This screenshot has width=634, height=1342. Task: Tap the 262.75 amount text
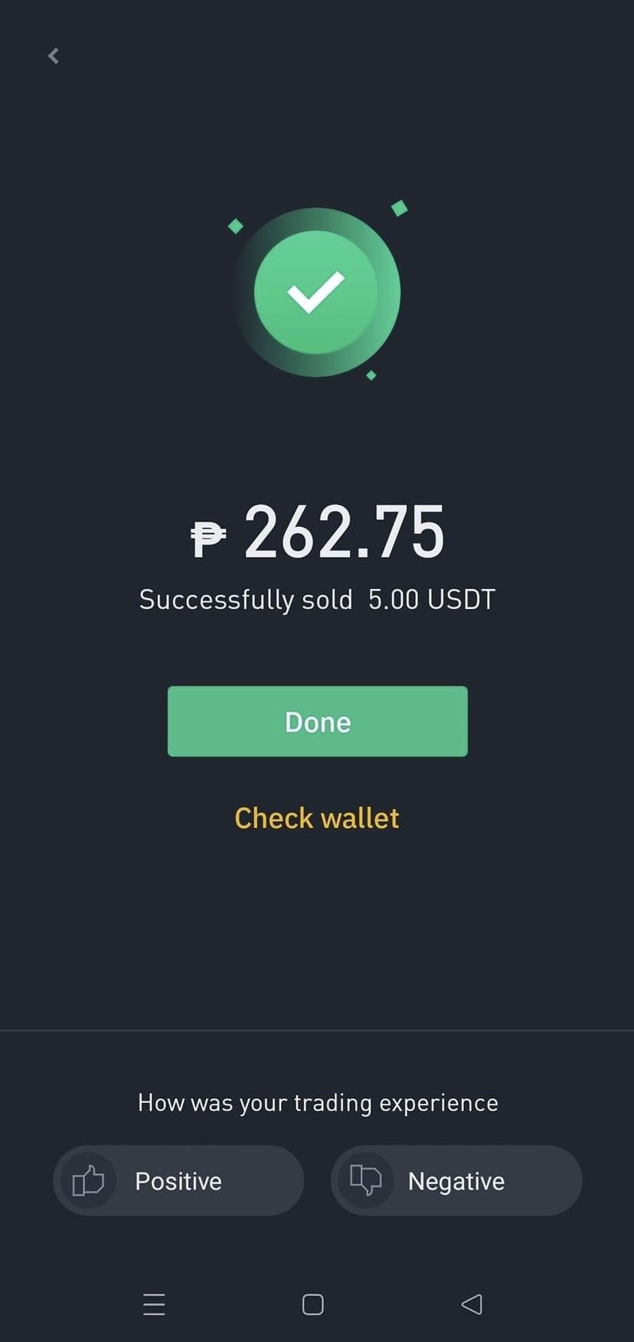click(x=344, y=532)
